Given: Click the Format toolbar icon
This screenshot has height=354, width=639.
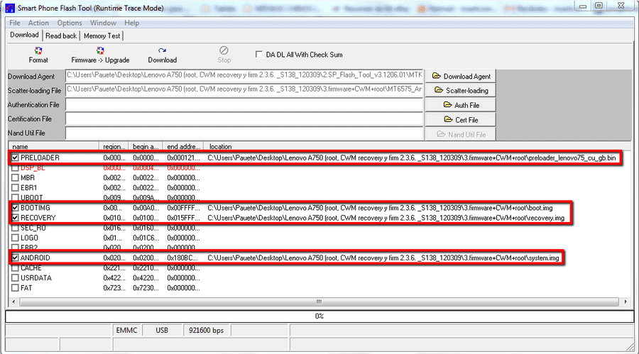Looking at the screenshot, I should click(x=38, y=50).
